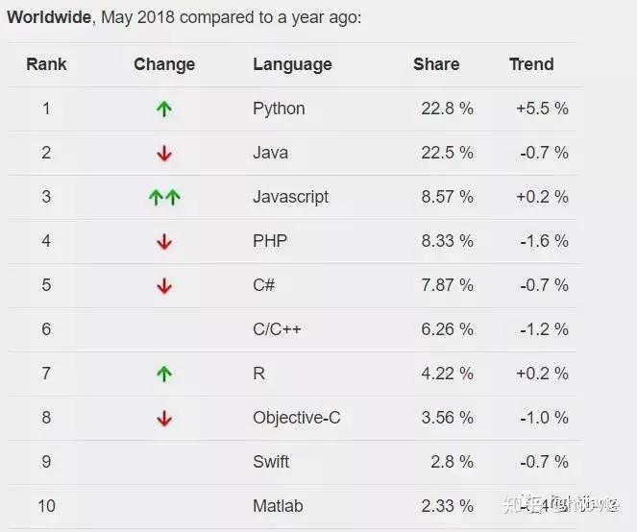Click the red down arrow beside Java

(x=164, y=154)
